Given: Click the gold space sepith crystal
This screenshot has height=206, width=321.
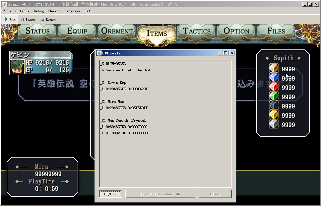Looking at the screenshot, I should point(274,115).
